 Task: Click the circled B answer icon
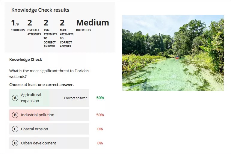[15, 115]
